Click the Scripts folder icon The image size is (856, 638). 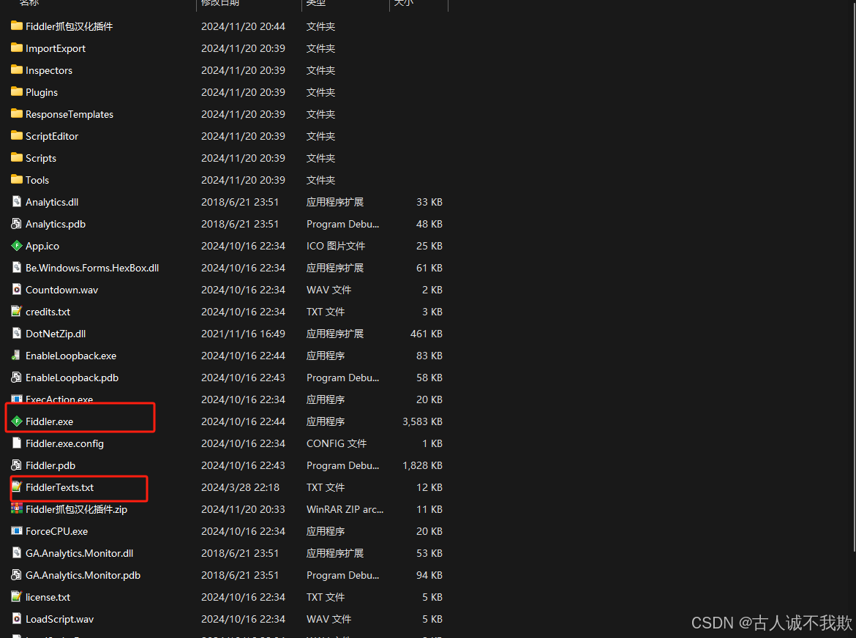pos(17,157)
